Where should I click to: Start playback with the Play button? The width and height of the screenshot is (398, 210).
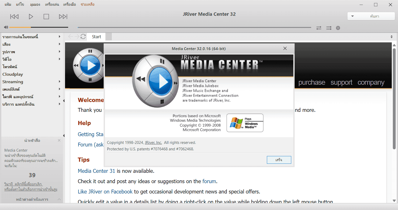pos(31,17)
